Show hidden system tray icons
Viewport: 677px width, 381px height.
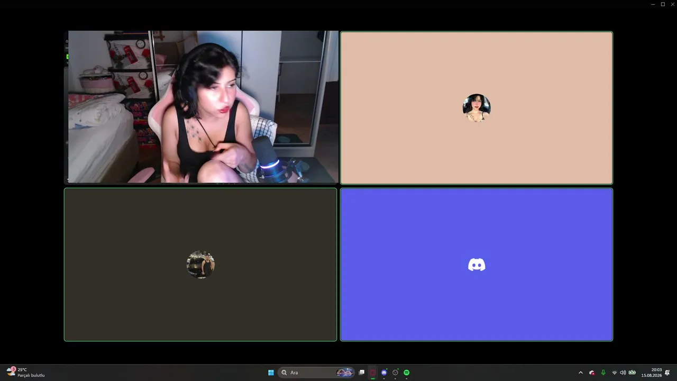pos(581,373)
